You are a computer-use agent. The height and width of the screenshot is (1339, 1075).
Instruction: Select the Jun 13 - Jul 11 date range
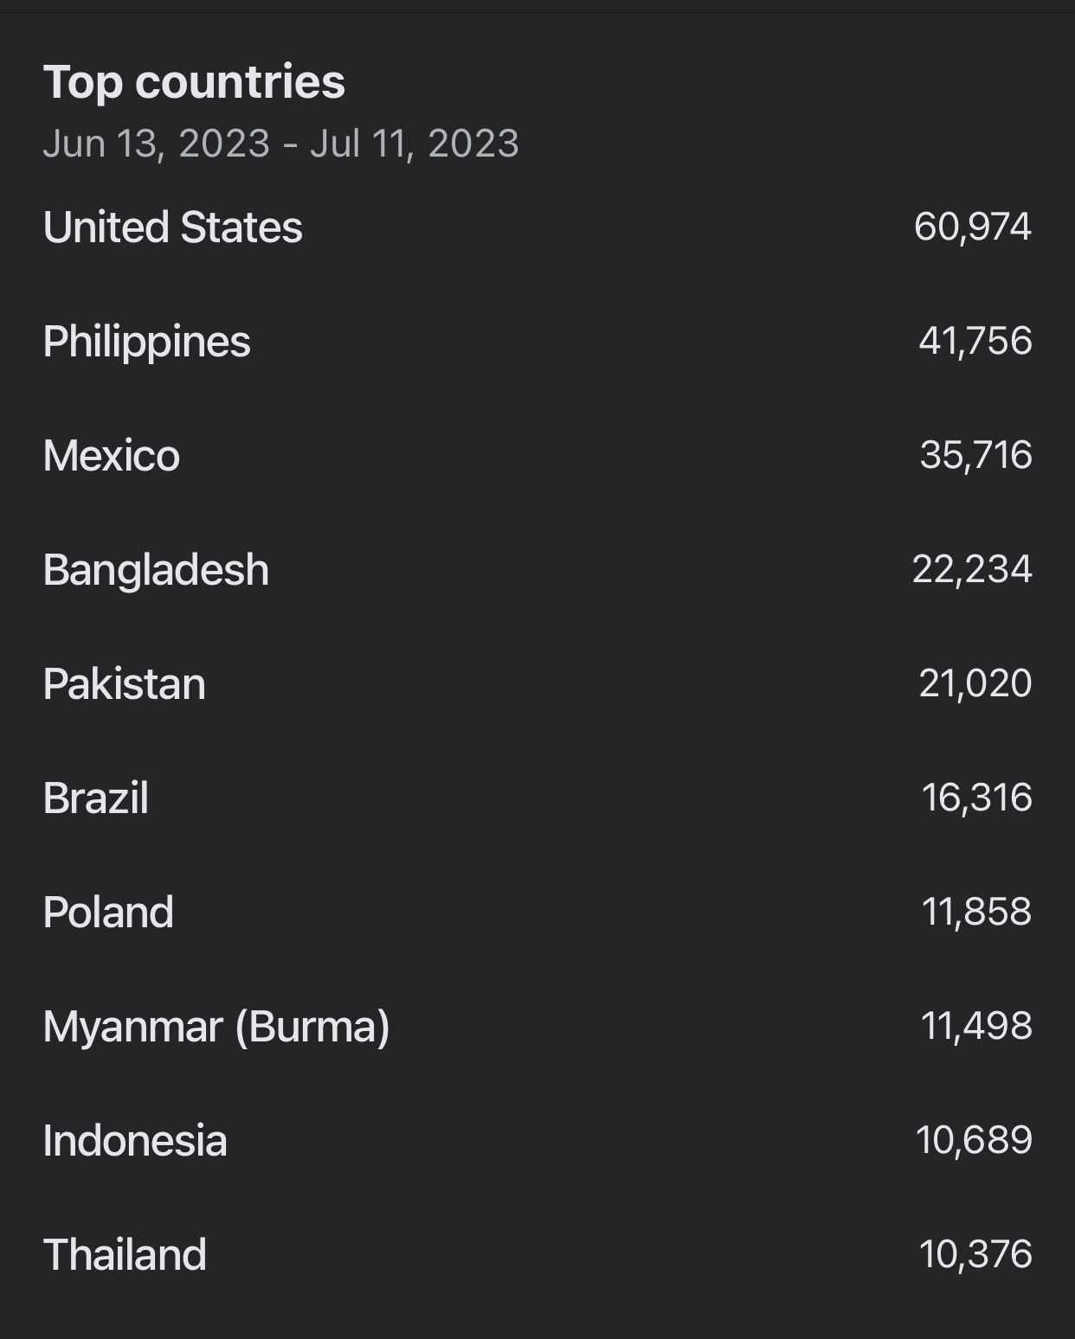pos(280,143)
